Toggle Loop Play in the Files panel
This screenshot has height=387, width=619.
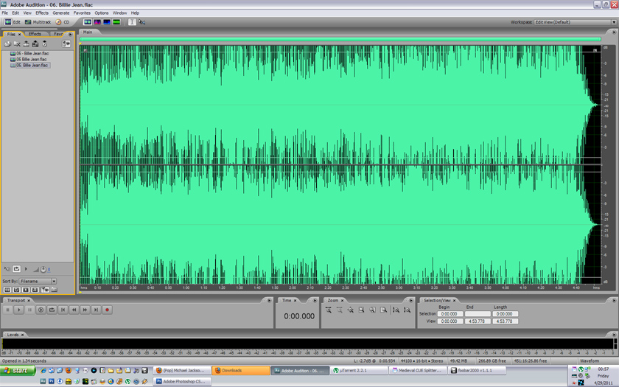click(16, 269)
